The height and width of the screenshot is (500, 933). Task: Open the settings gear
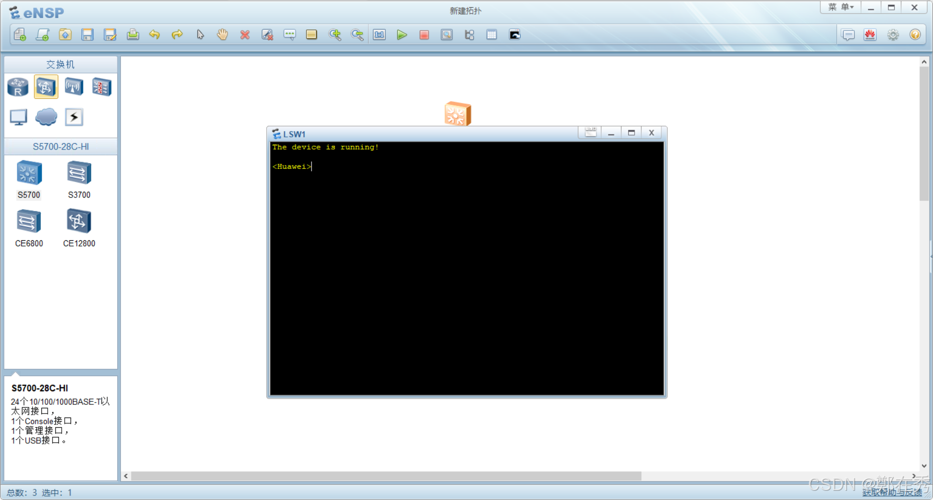pos(893,35)
